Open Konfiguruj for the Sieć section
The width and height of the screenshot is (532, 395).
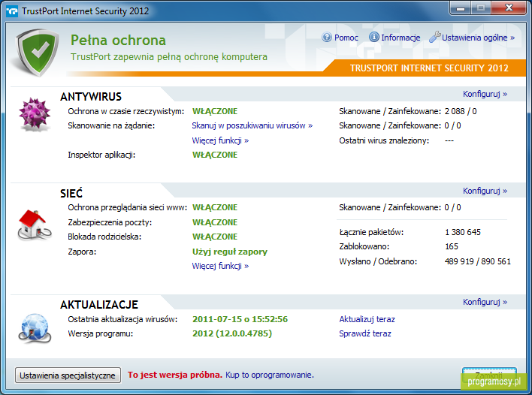point(485,191)
